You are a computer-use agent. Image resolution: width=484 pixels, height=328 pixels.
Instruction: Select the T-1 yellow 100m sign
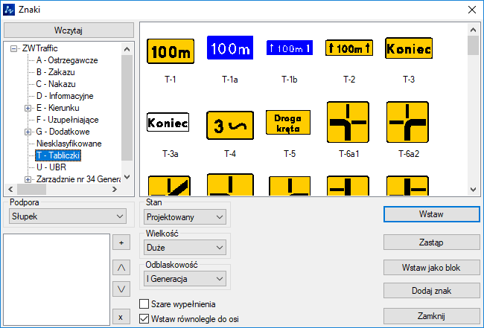[171, 51]
